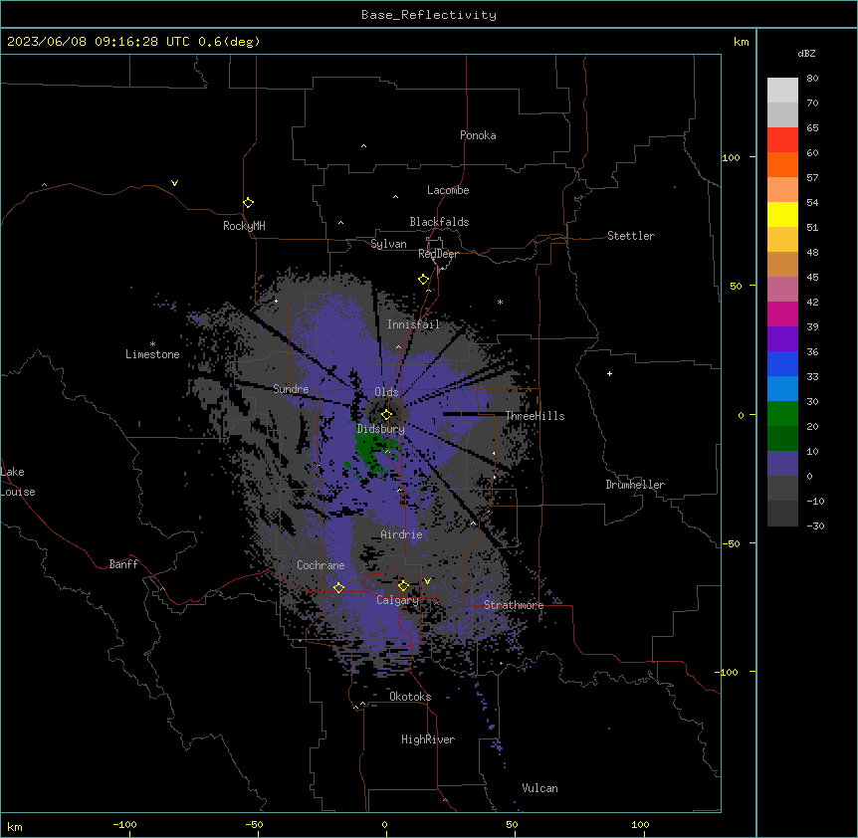Select the blue 33-36 dBZ legend swatch

tap(782, 363)
